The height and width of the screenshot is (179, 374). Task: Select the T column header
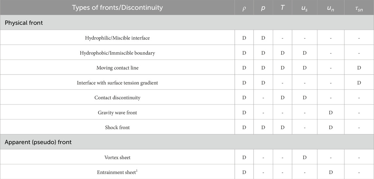[x=282, y=8]
